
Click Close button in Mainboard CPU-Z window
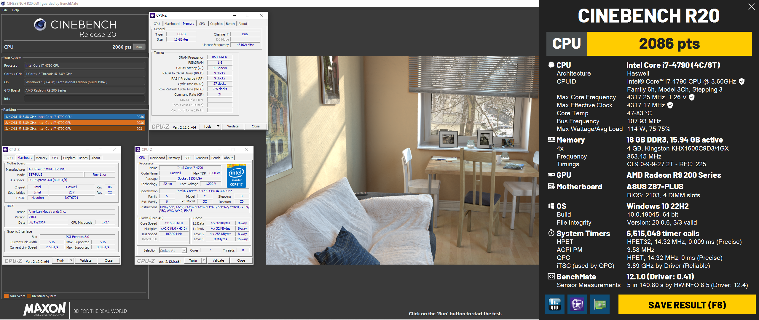(x=109, y=260)
